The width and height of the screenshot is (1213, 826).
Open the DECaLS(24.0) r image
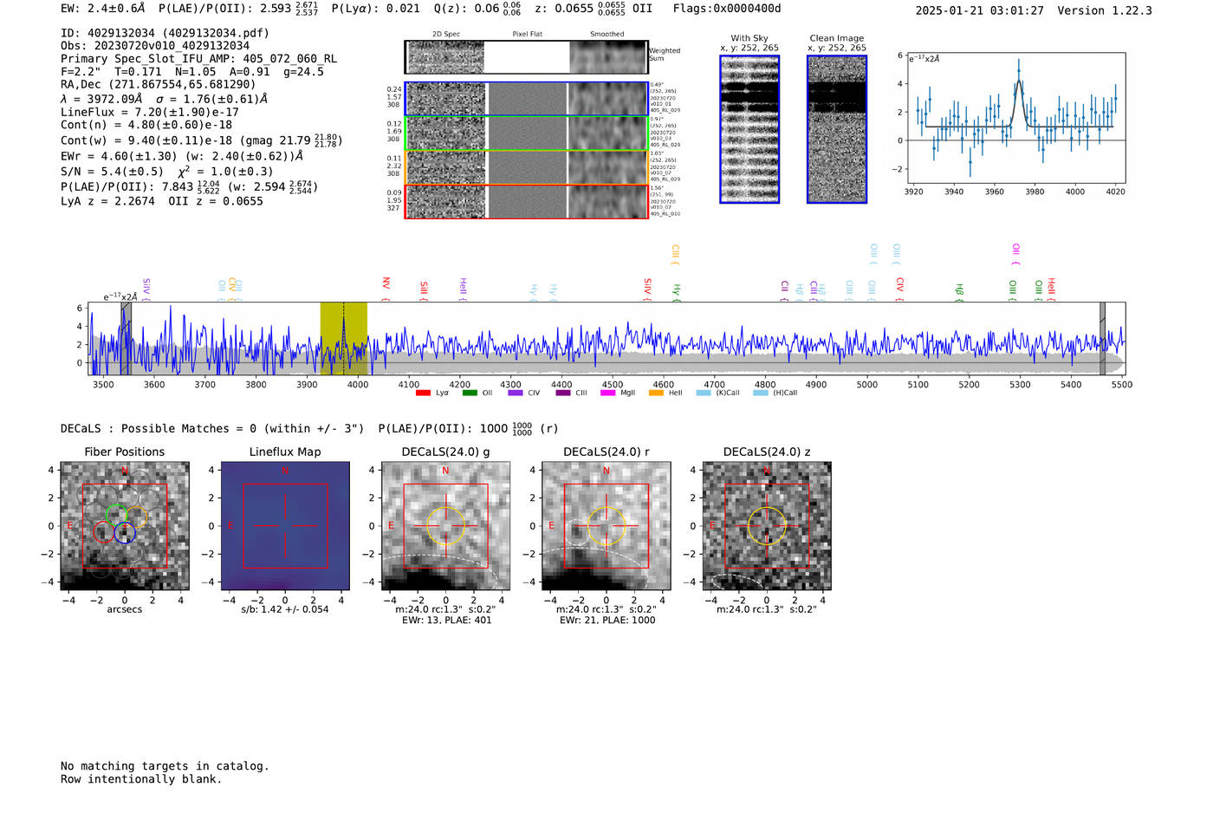click(606, 526)
